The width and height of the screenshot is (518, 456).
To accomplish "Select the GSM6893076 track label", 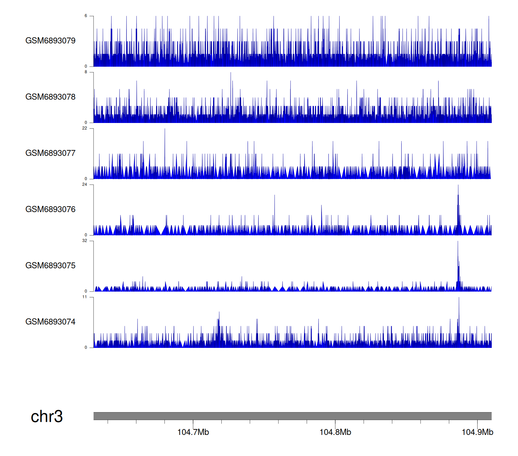I will 50,209.
